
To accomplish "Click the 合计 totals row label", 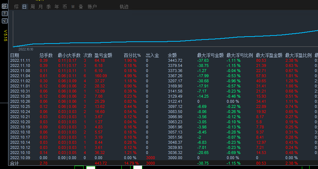I will pos(14,163).
